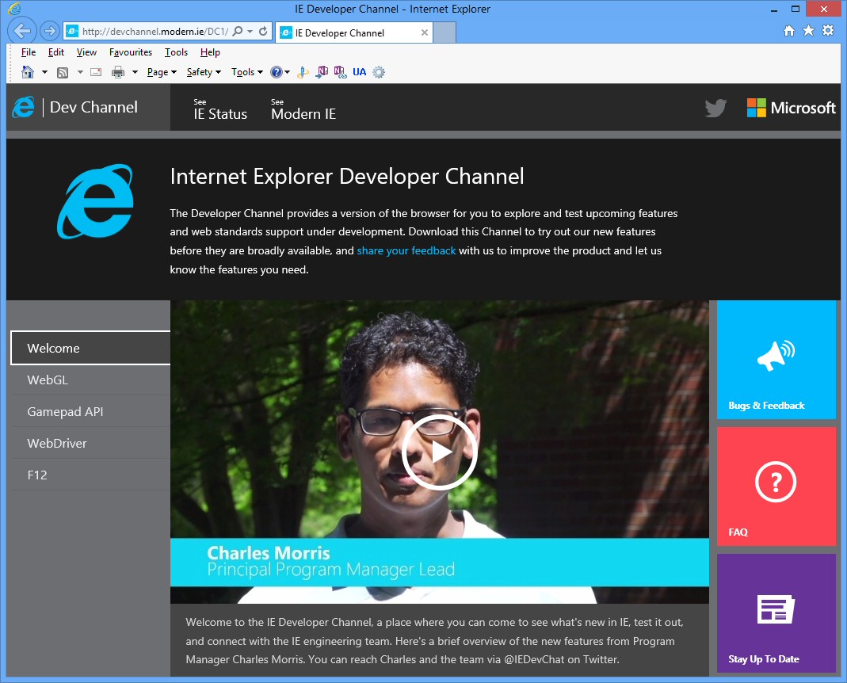This screenshot has height=683, width=847.
Task: Open the FAQ tile
Action: point(776,486)
